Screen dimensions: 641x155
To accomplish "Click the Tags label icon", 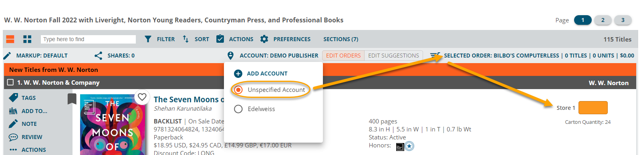I will [x=13, y=97].
